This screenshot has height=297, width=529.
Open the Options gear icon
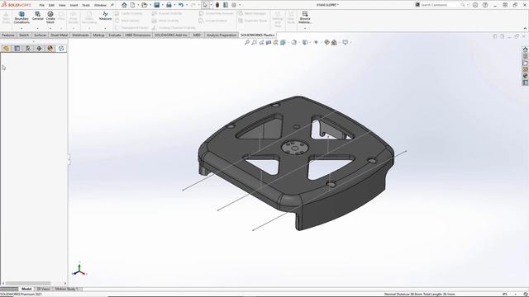click(234, 5)
